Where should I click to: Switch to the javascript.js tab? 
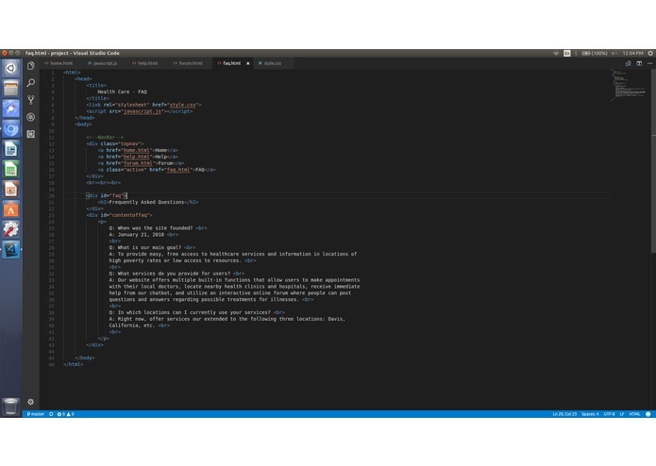click(x=103, y=63)
